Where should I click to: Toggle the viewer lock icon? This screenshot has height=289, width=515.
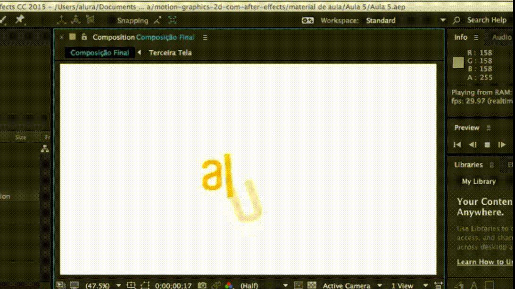point(84,37)
